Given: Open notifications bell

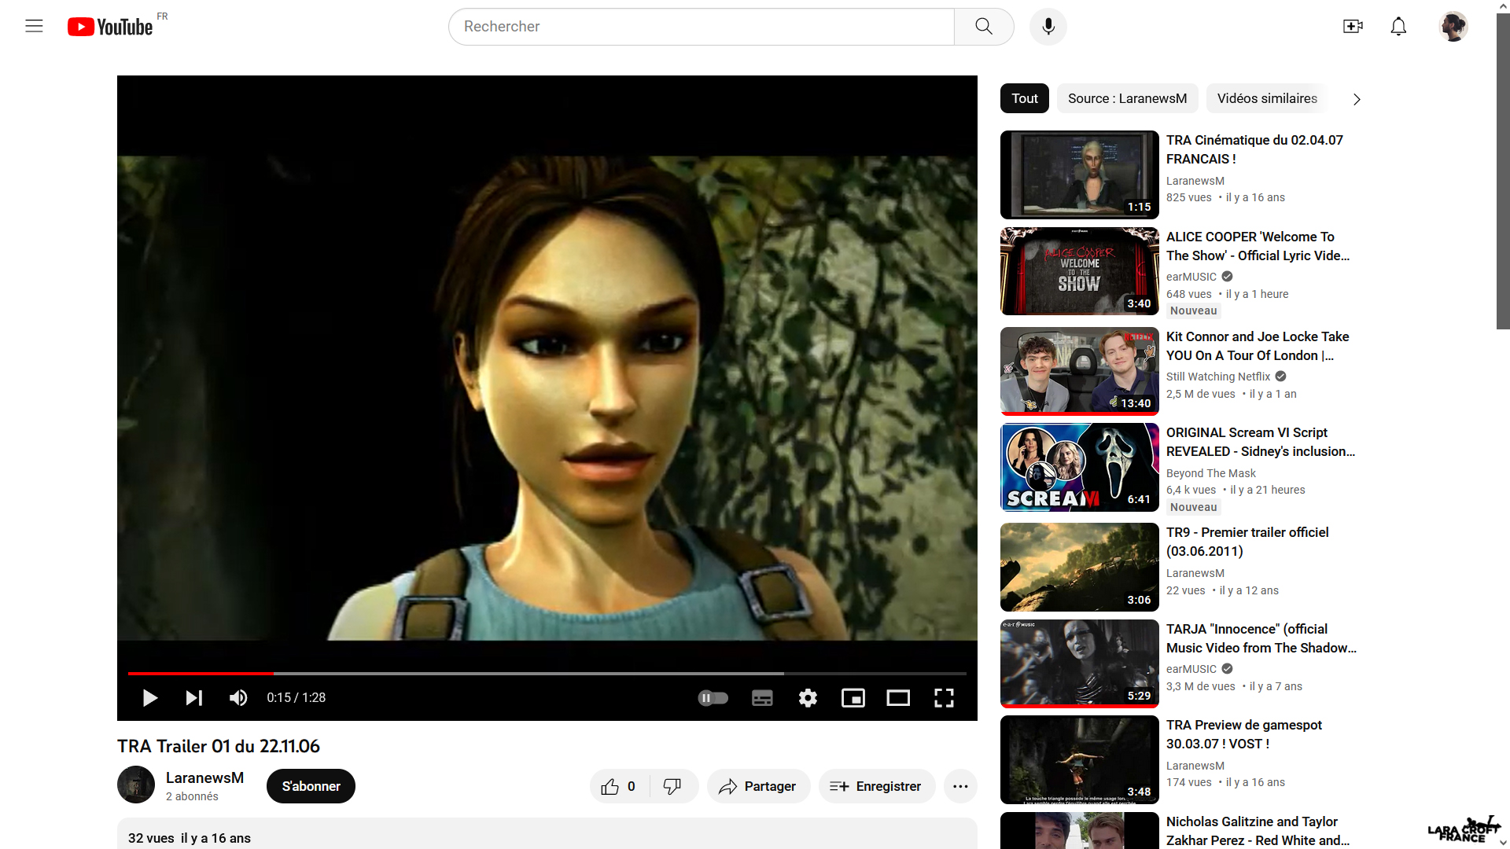Looking at the screenshot, I should pyautogui.click(x=1398, y=27).
